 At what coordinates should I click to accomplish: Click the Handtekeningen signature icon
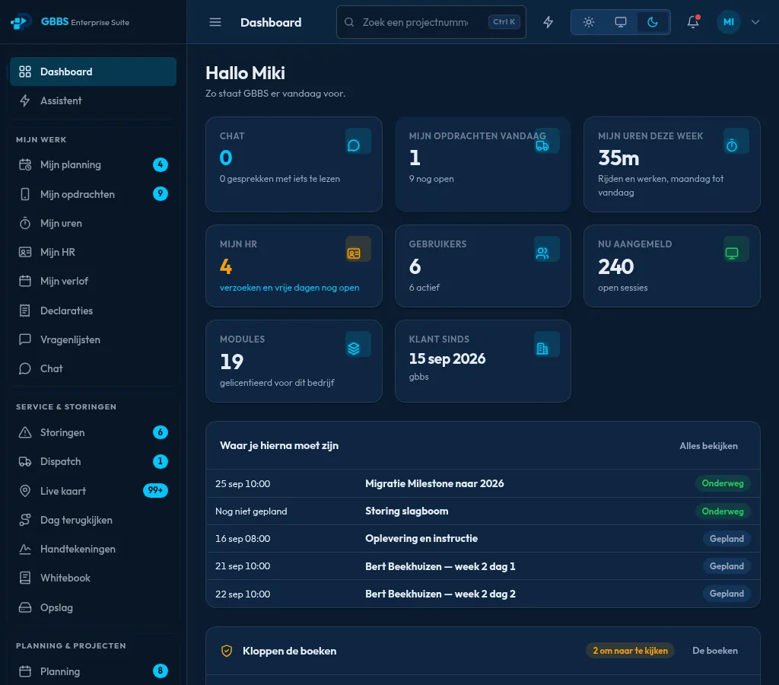point(25,549)
